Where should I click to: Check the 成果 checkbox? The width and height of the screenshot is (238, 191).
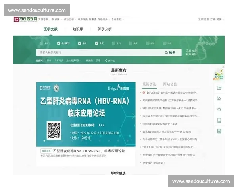tap(131, 43)
